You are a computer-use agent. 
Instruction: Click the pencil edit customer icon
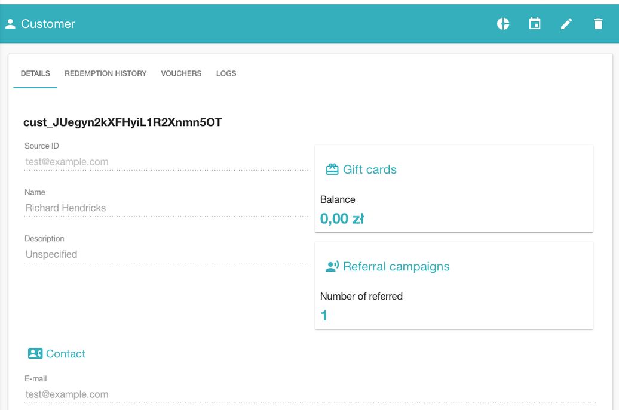(x=566, y=24)
